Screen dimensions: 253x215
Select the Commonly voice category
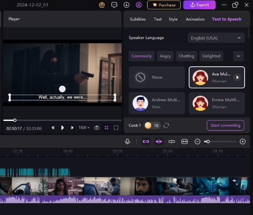142,56
